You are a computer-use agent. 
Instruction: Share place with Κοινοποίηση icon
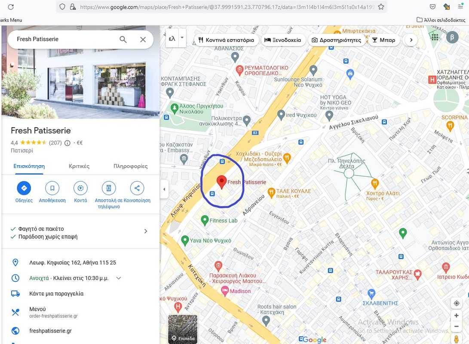(137, 188)
